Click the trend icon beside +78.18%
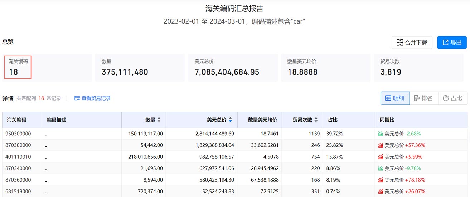This screenshot has height=197, width=470. [381, 180]
